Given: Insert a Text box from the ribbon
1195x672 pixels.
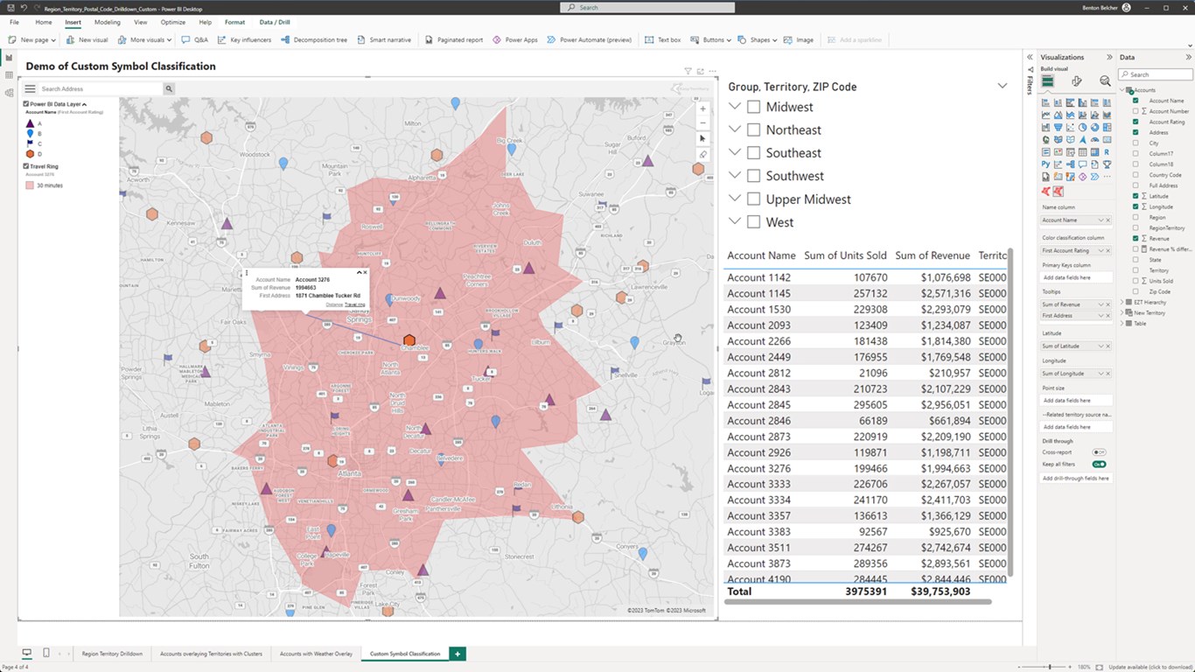Looking at the screenshot, I should pyautogui.click(x=662, y=39).
